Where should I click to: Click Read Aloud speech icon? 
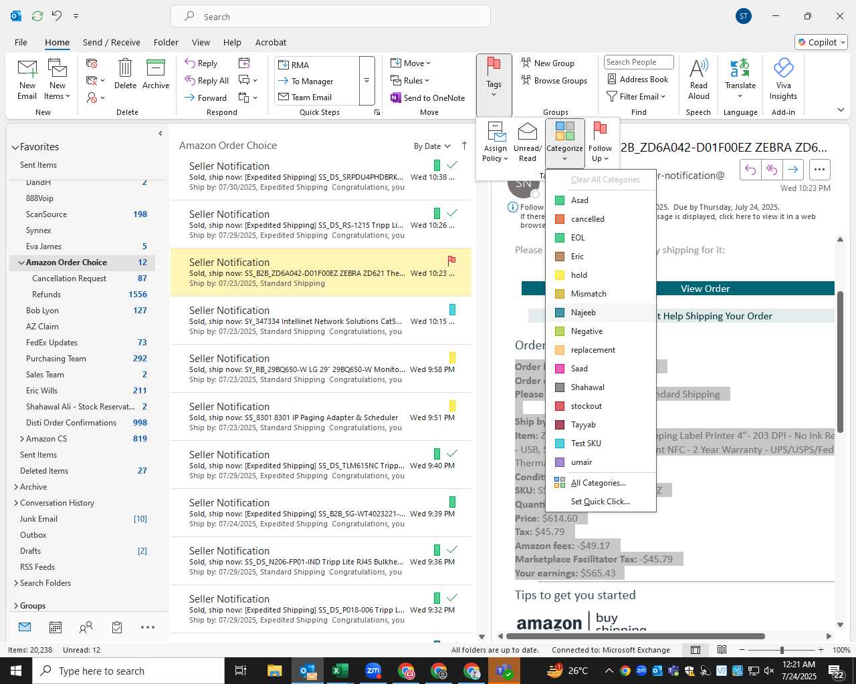tap(698, 79)
